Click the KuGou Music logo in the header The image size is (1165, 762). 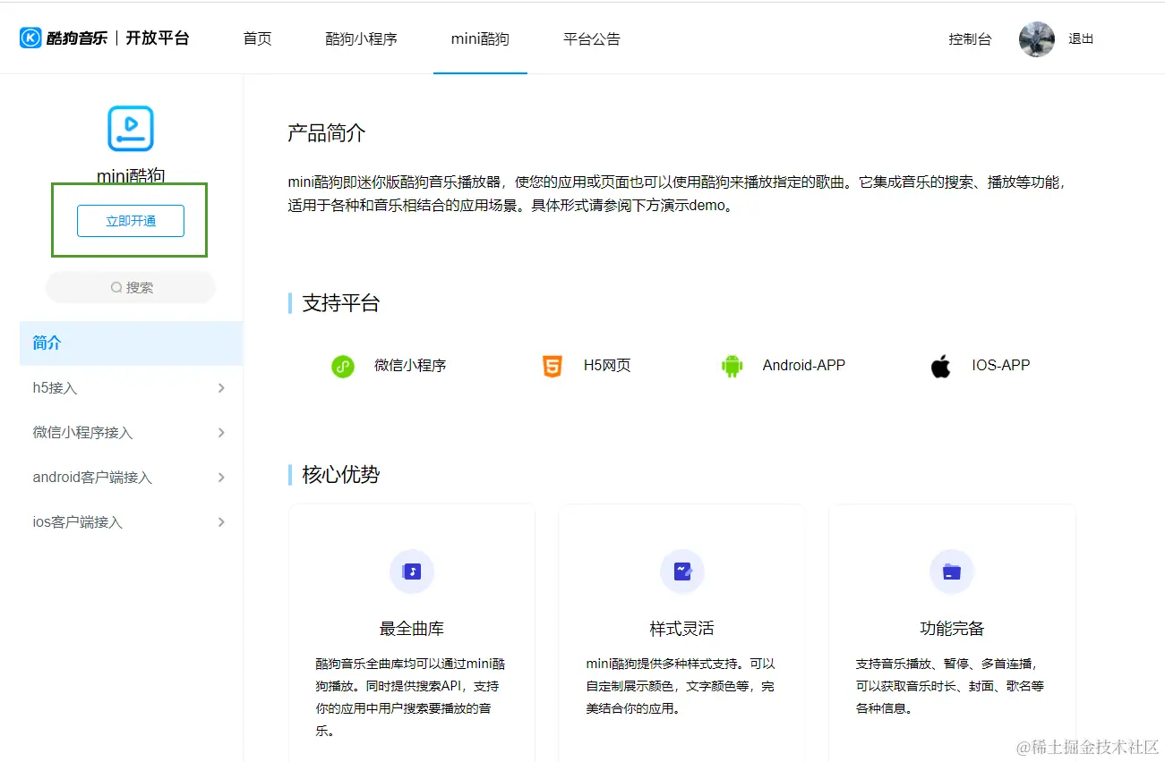(x=30, y=38)
